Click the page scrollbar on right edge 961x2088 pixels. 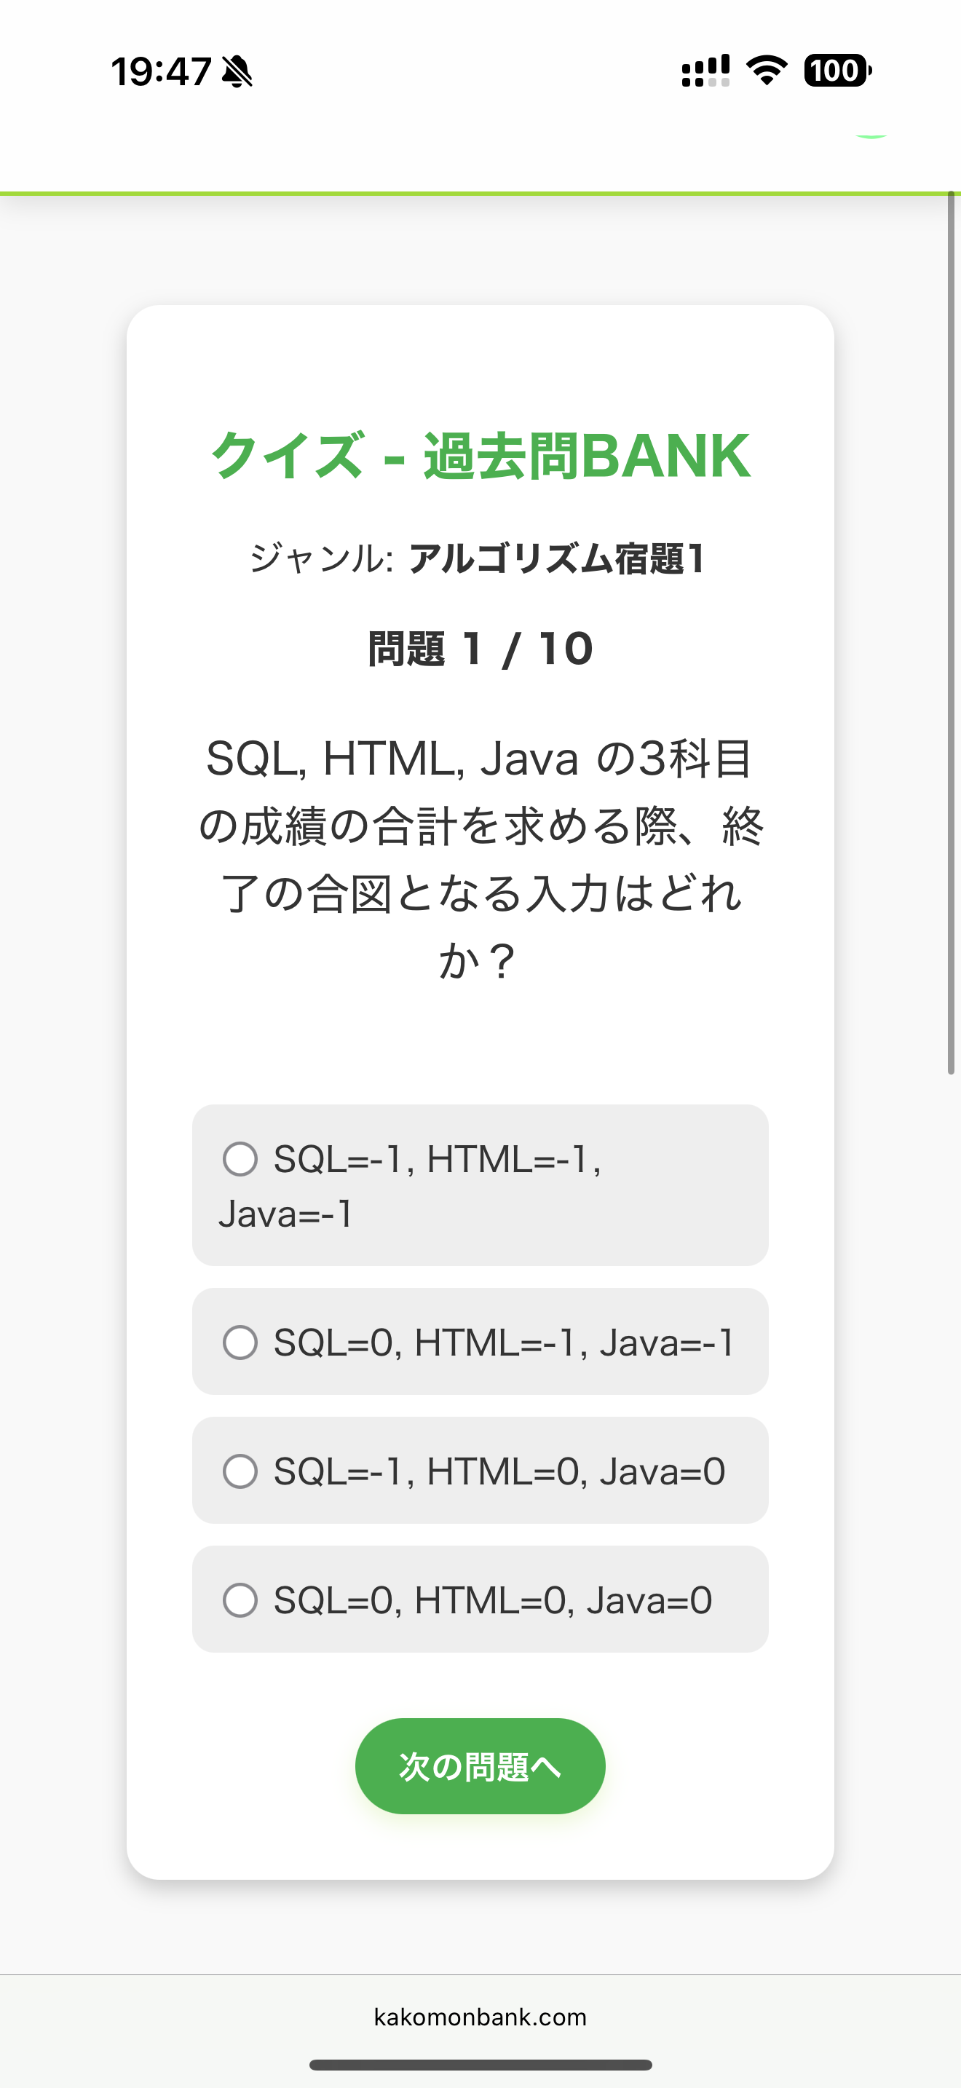(x=952, y=632)
